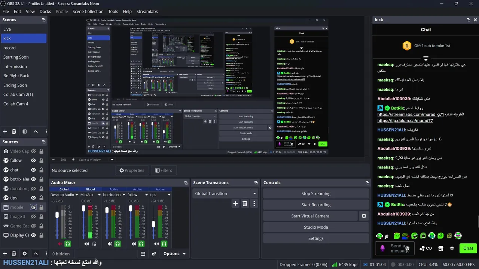Unmute the Desktop Audio channel
Image resolution: width=479 pixels, height=269 pixels.
[60, 244]
